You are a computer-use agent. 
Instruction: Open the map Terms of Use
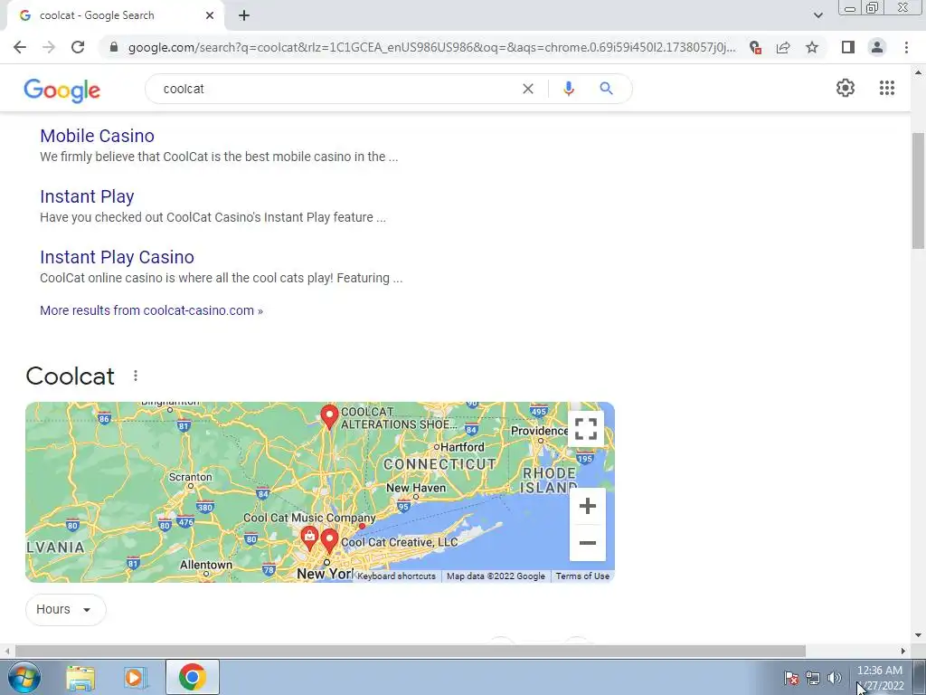[582, 576]
